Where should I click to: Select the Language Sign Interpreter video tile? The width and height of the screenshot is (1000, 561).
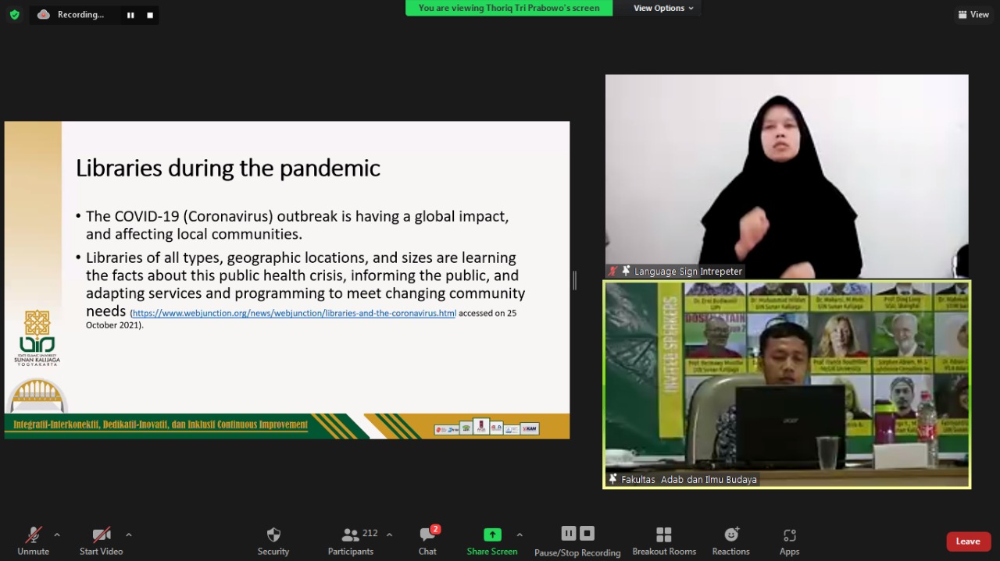point(787,176)
